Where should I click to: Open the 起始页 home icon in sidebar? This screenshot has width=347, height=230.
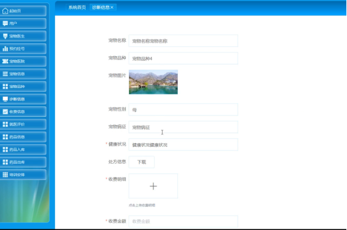(5, 11)
